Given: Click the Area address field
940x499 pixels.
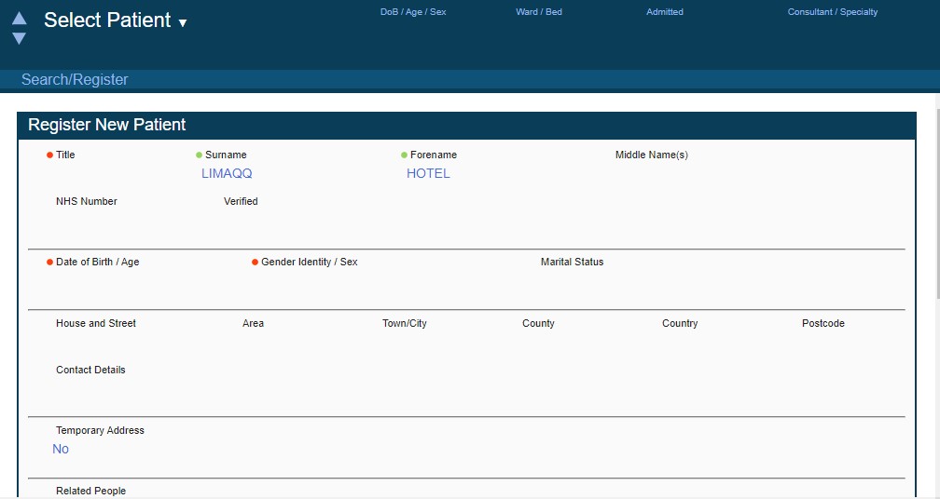Looking at the screenshot, I should (253, 323).
